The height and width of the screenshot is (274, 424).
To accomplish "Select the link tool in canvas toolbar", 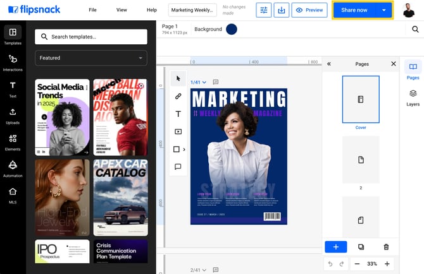I will (178, 97).
